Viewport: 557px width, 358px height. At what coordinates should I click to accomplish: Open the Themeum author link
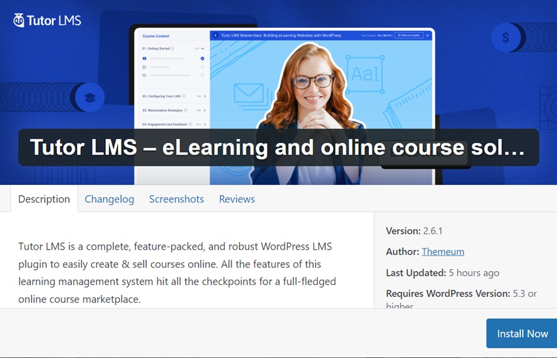pyautogui.click(x=443, y=252)
